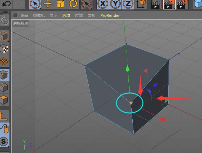Click the viewport menu grip handle icon

coord(15,15)
